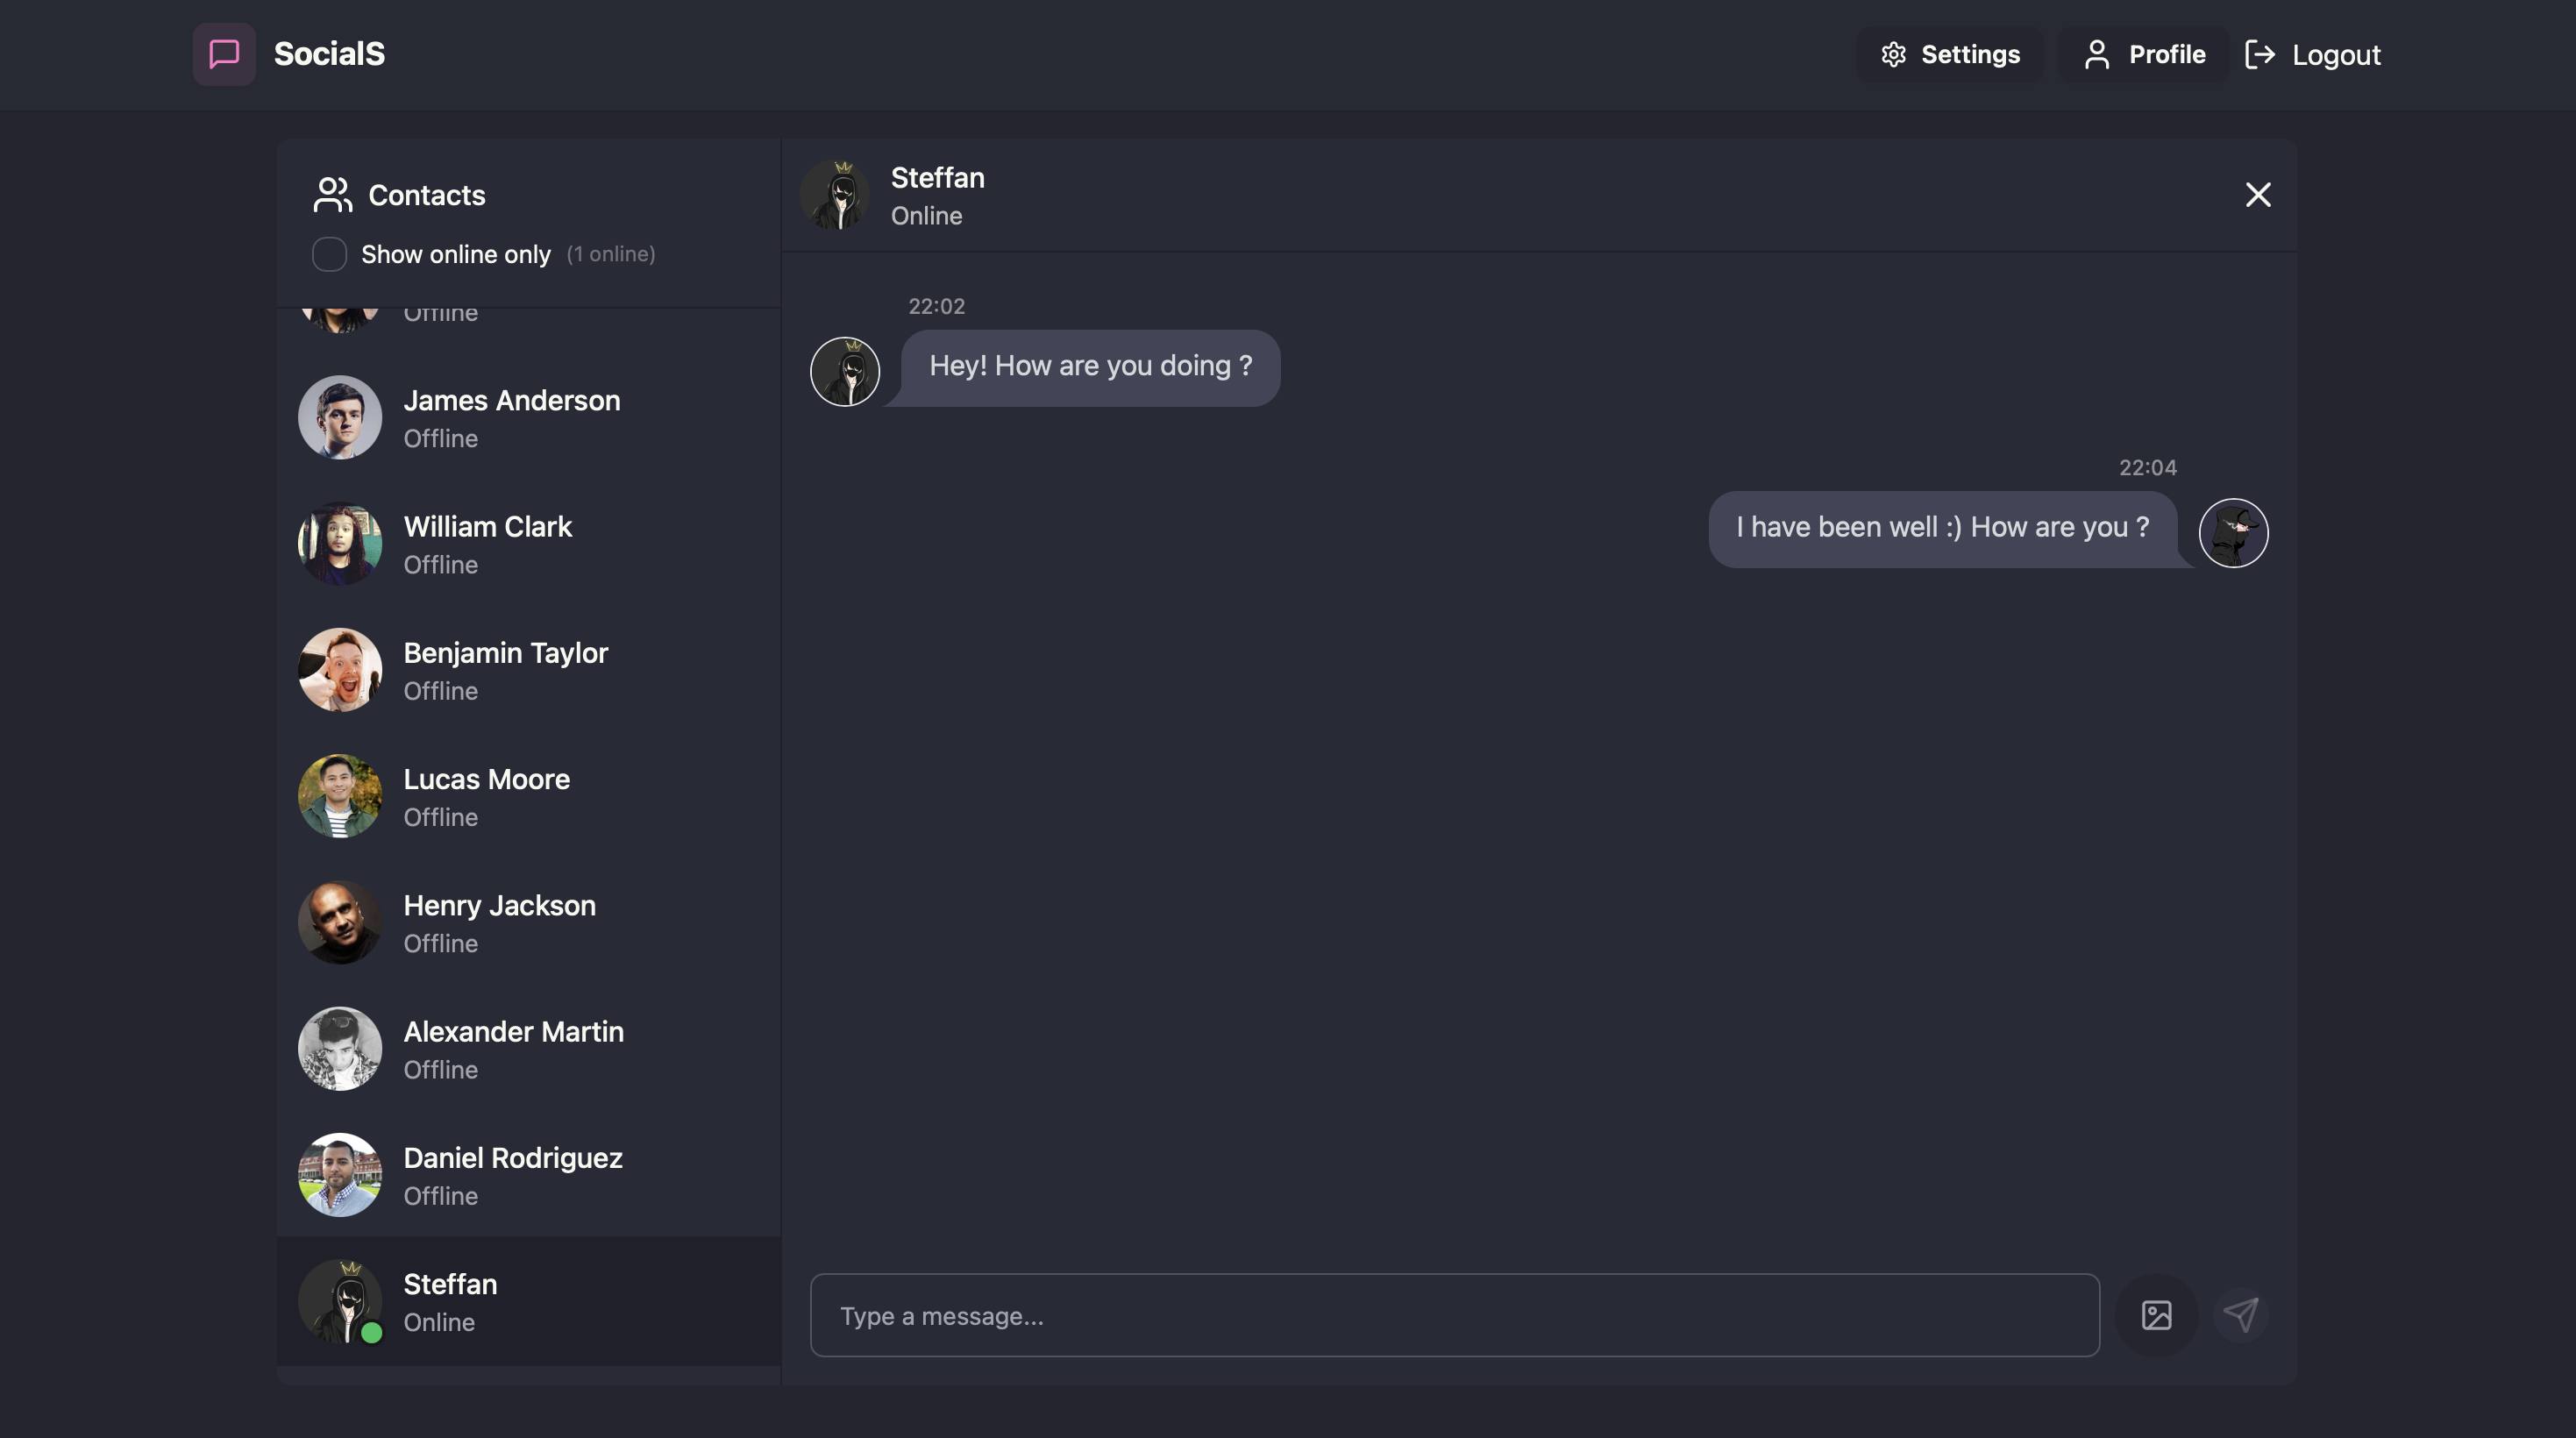Focus the Type a message input field
Screen dimensions: 2576x1438
(x=1454, y=1315)
